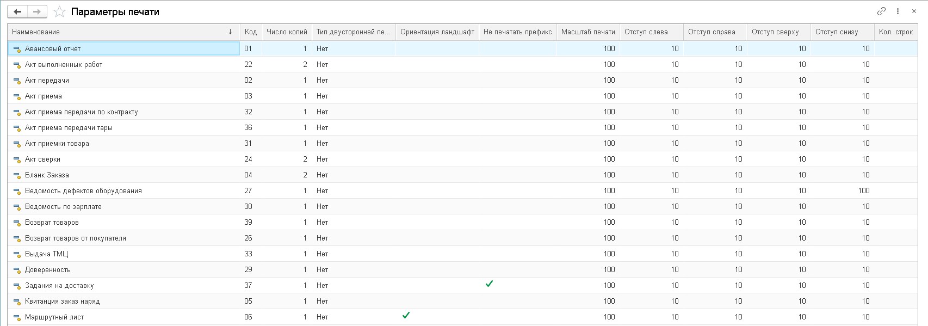Click row icon next to Акт сверки
This screenshot has width=928, height=326.
click(x=17, y=159)
